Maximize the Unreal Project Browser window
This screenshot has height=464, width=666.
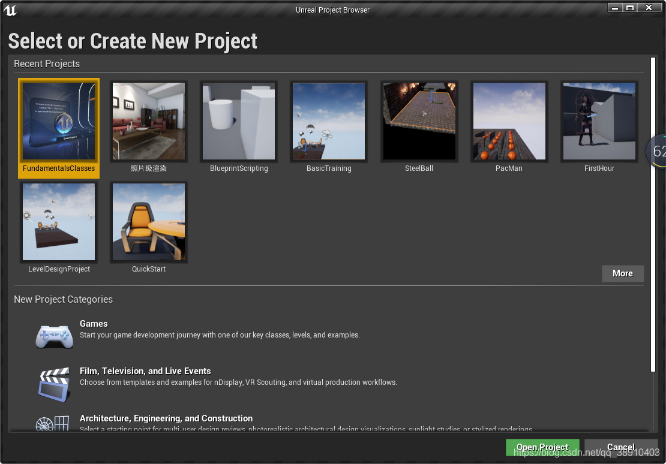coord(630,8)
